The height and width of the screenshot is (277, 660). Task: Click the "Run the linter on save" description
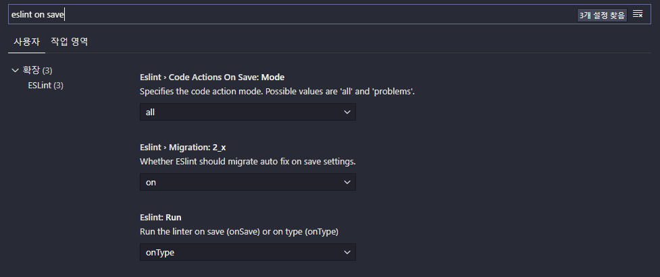pos(239,232)
